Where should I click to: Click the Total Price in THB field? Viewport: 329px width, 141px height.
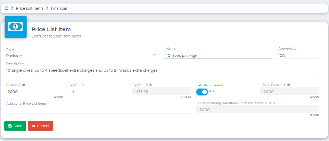[x=290, y=91]
